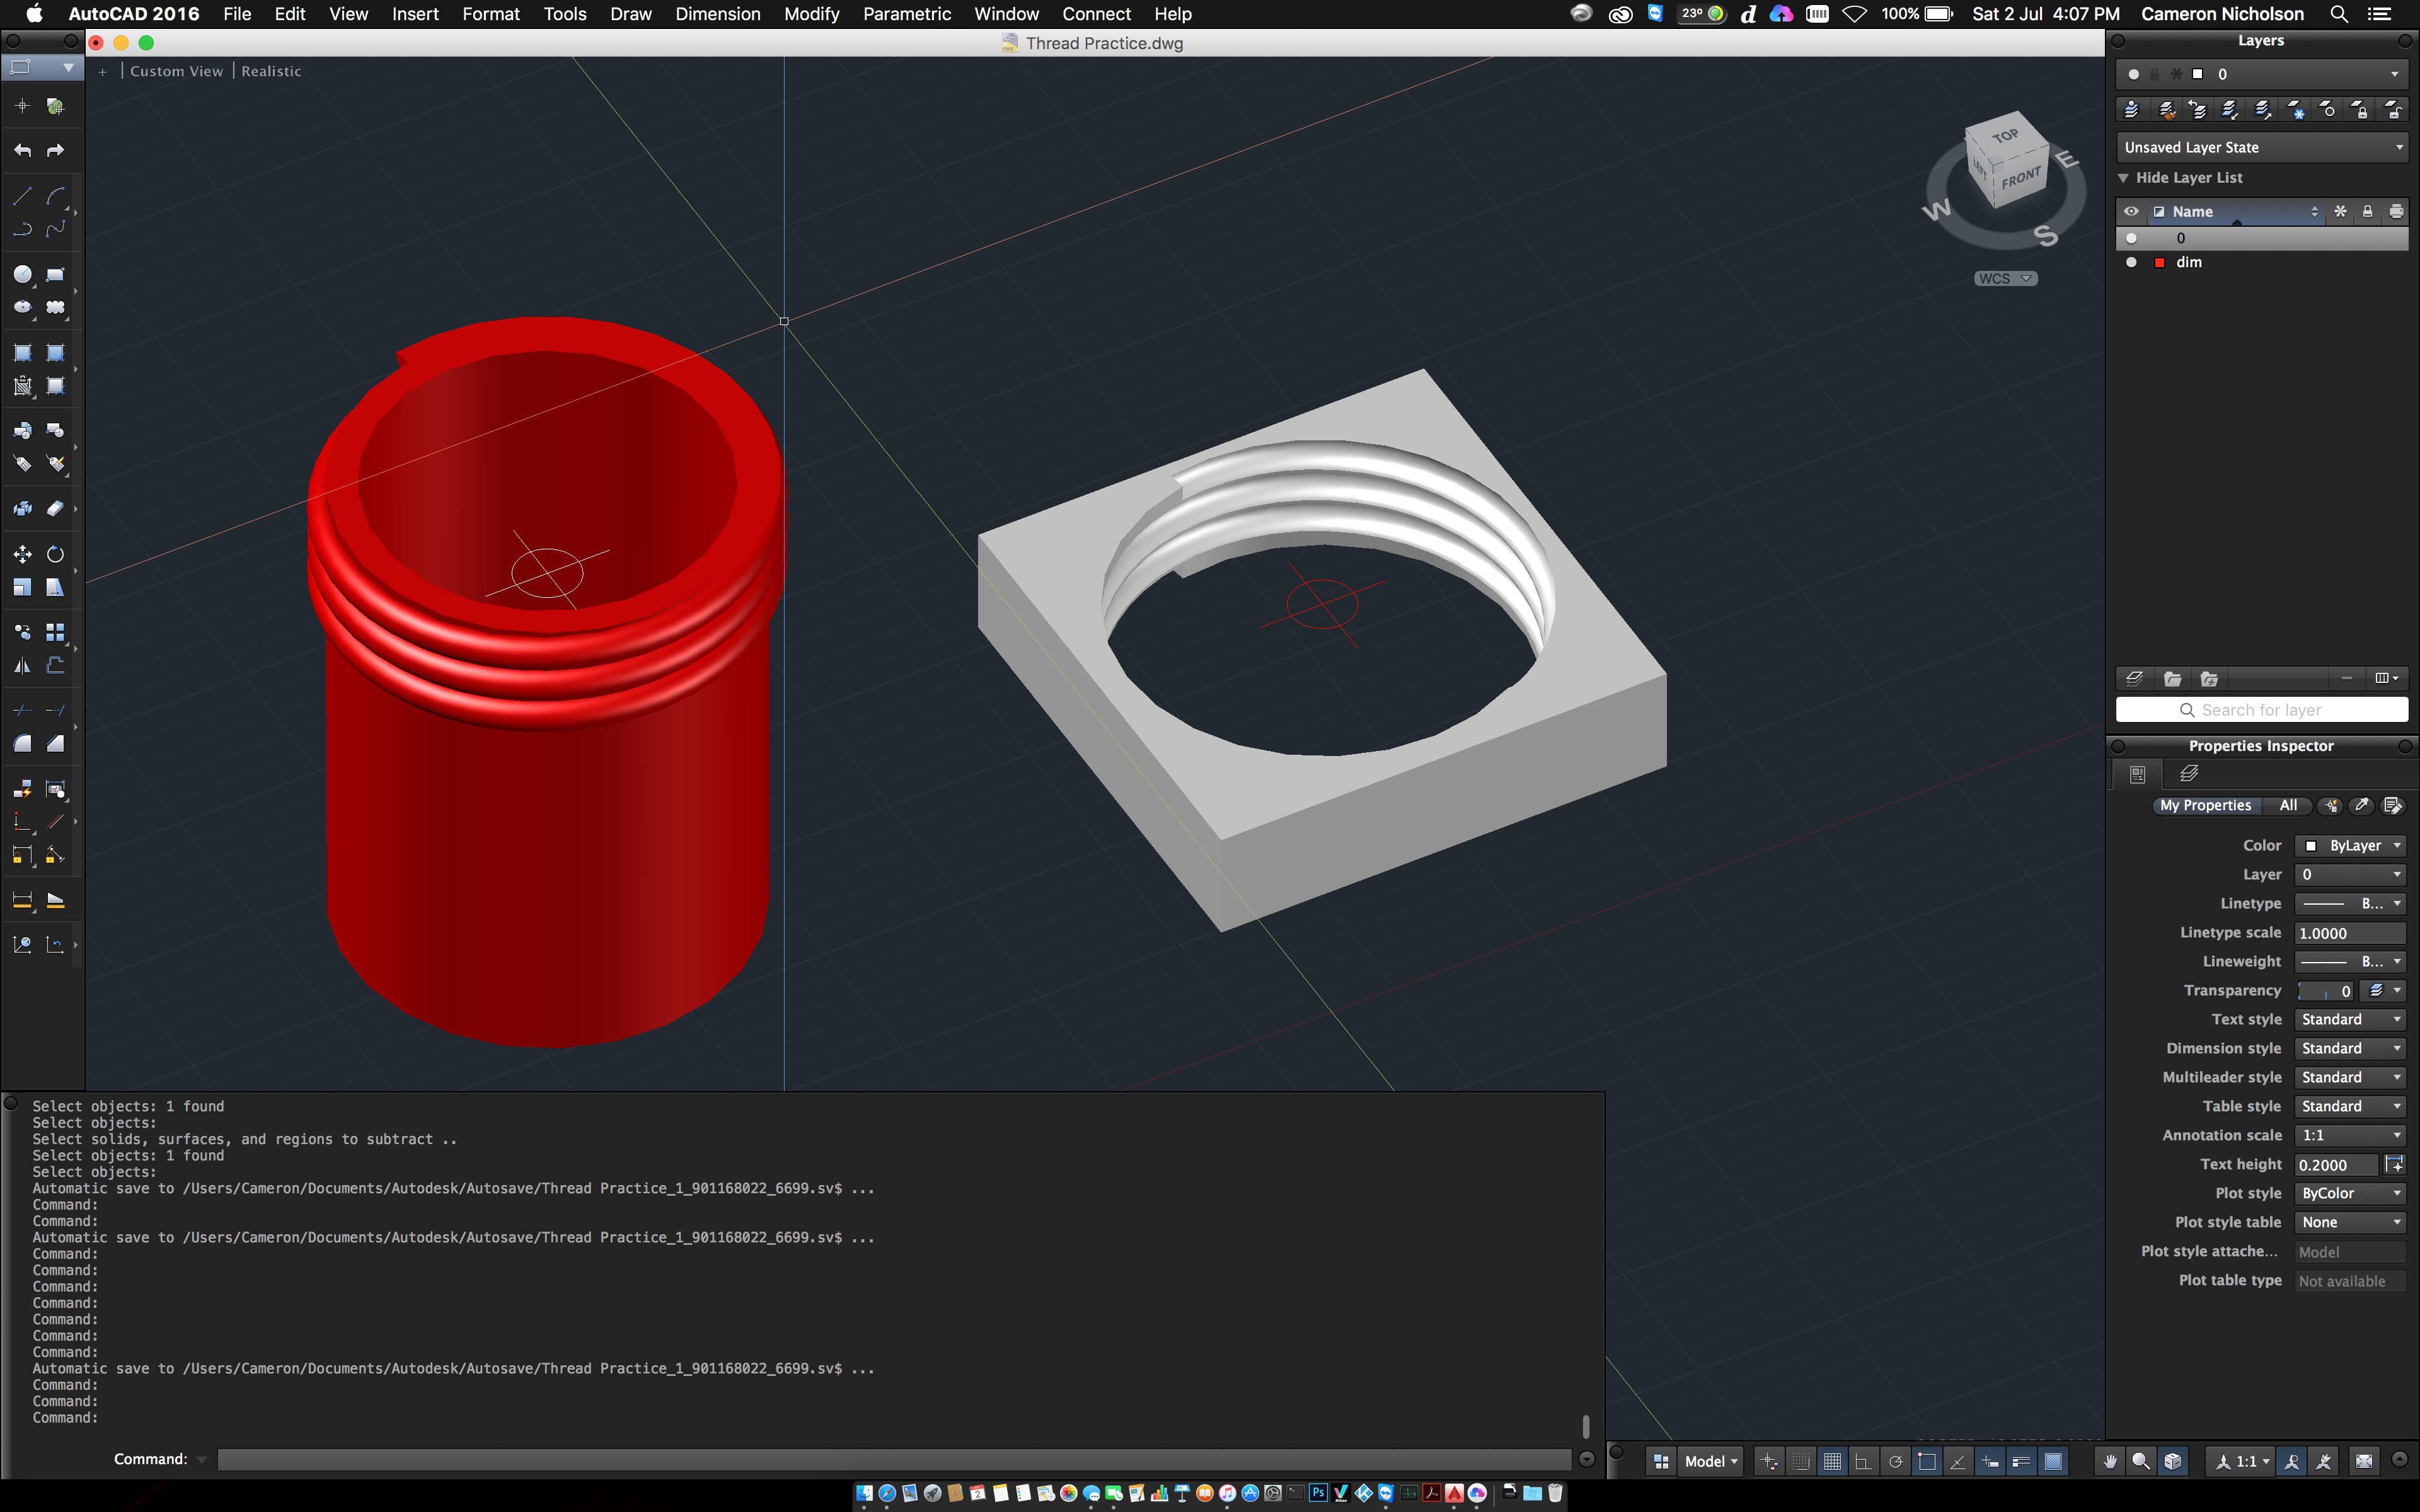Select the Fillet tool
This screenshot has width=2420, height=1512.
click(22, 744)
